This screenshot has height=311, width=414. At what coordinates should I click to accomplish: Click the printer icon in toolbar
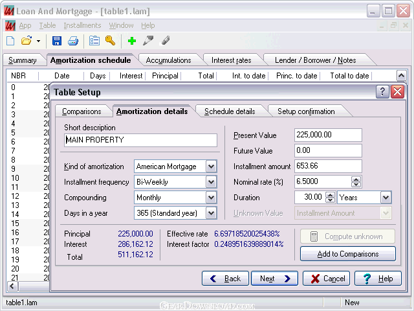tap(73, 41)
